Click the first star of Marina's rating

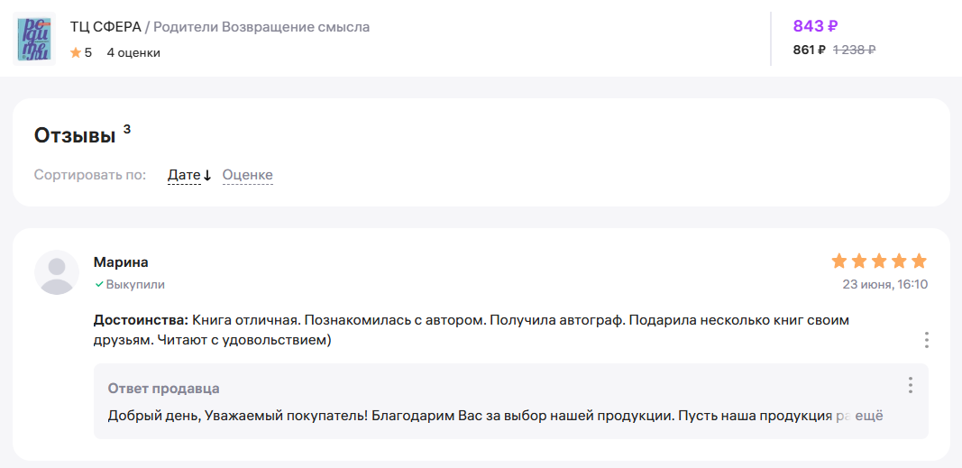pyautogui.click(x=839, y=262)
